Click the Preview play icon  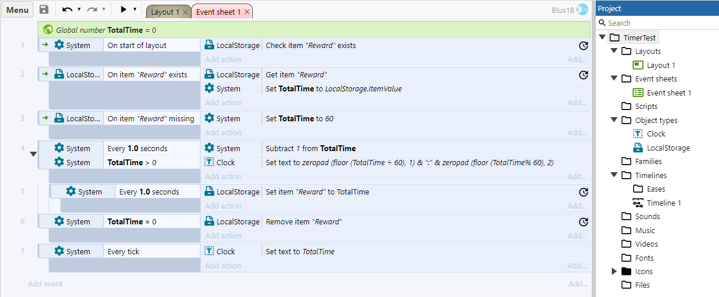[123, 9]
